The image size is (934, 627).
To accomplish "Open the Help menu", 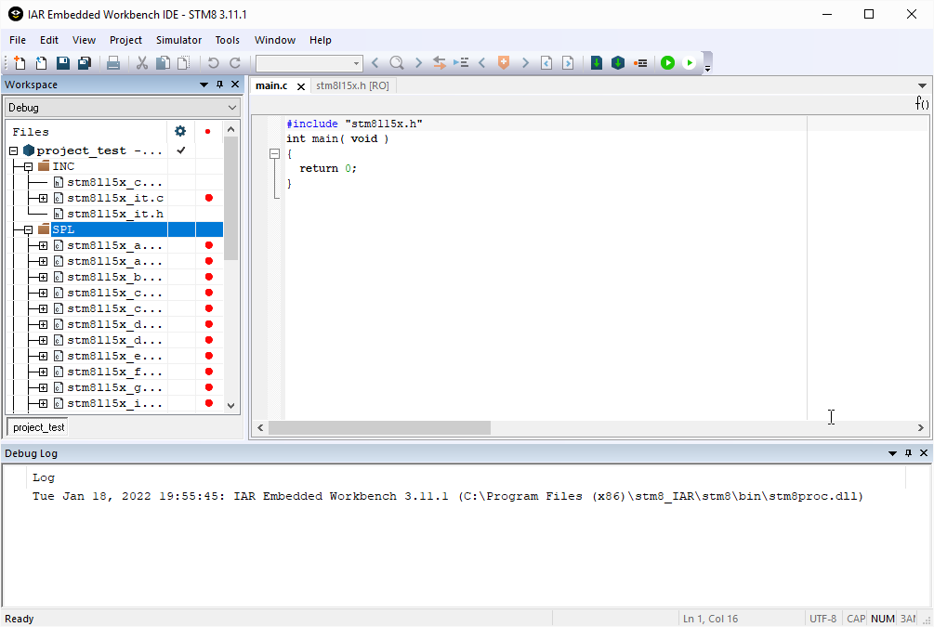I will [x=320, y=40].
